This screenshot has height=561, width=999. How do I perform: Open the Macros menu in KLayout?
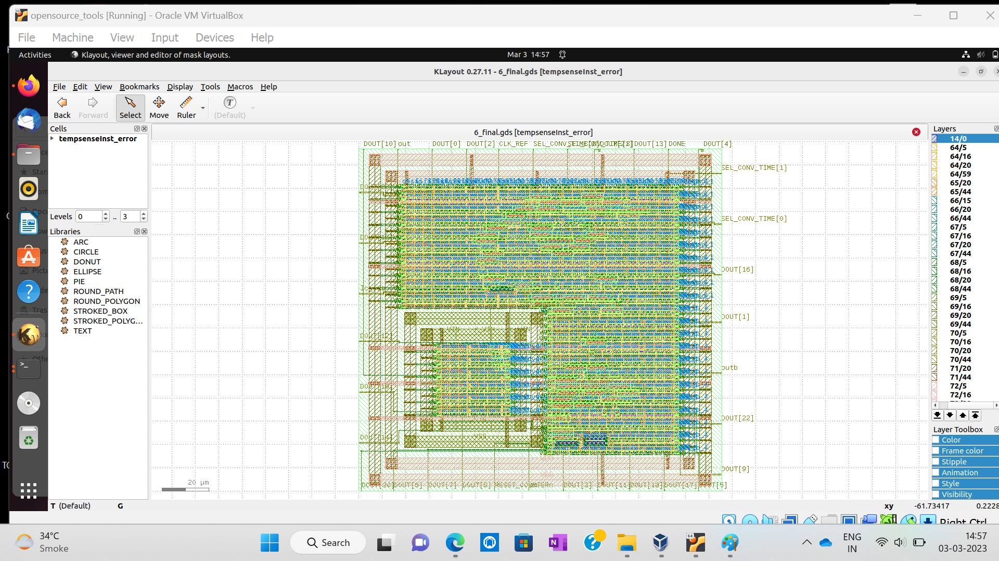pos(240,87)
